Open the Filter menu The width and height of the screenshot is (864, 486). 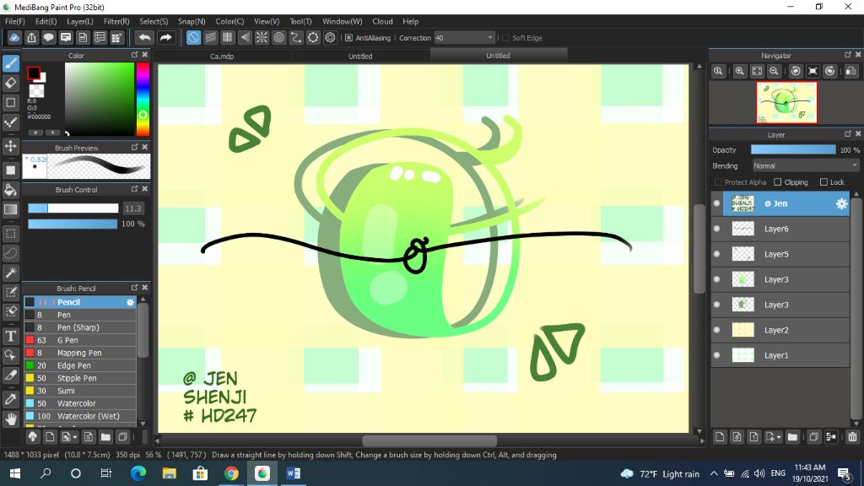click(x=116, y=21)
